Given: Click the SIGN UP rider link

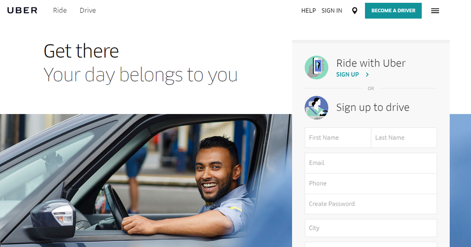Looking at the screenshot, I should 348,74.
